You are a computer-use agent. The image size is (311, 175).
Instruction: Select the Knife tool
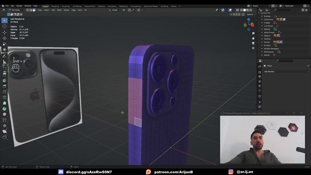click(4, 97)
